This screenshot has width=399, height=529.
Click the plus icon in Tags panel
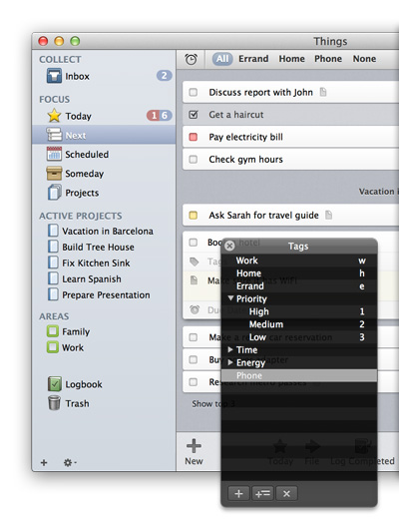tap(238, 494)
